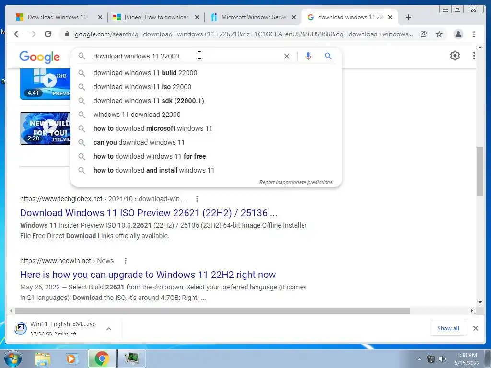Open Download Windows 11 ISO Preview 22621 result
The height and width of the screenshot is (368, 491).
coord(149,213)
